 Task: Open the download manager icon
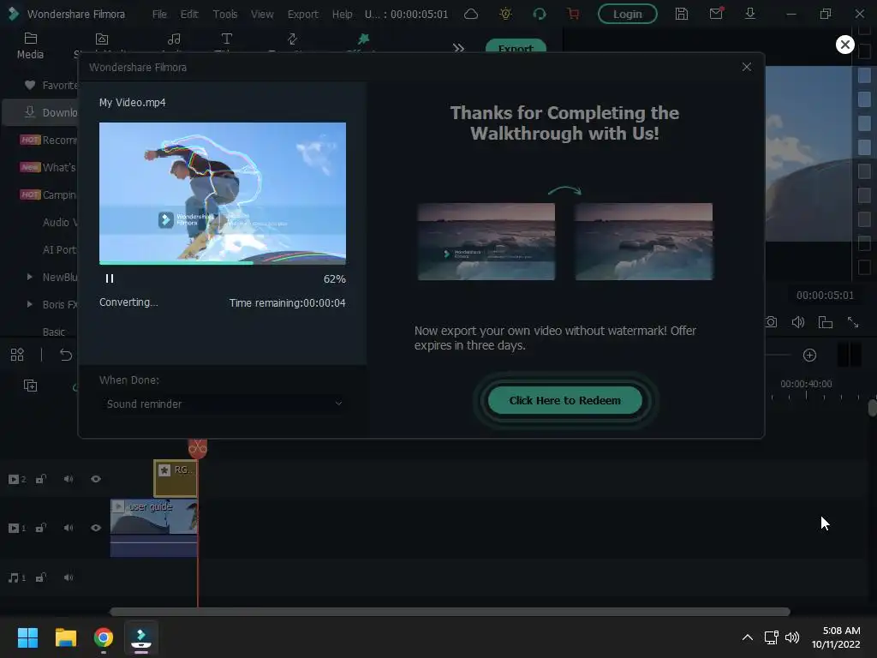pos(750,14)
